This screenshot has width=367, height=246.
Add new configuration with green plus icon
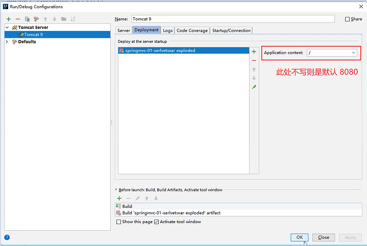coord(9,19)
